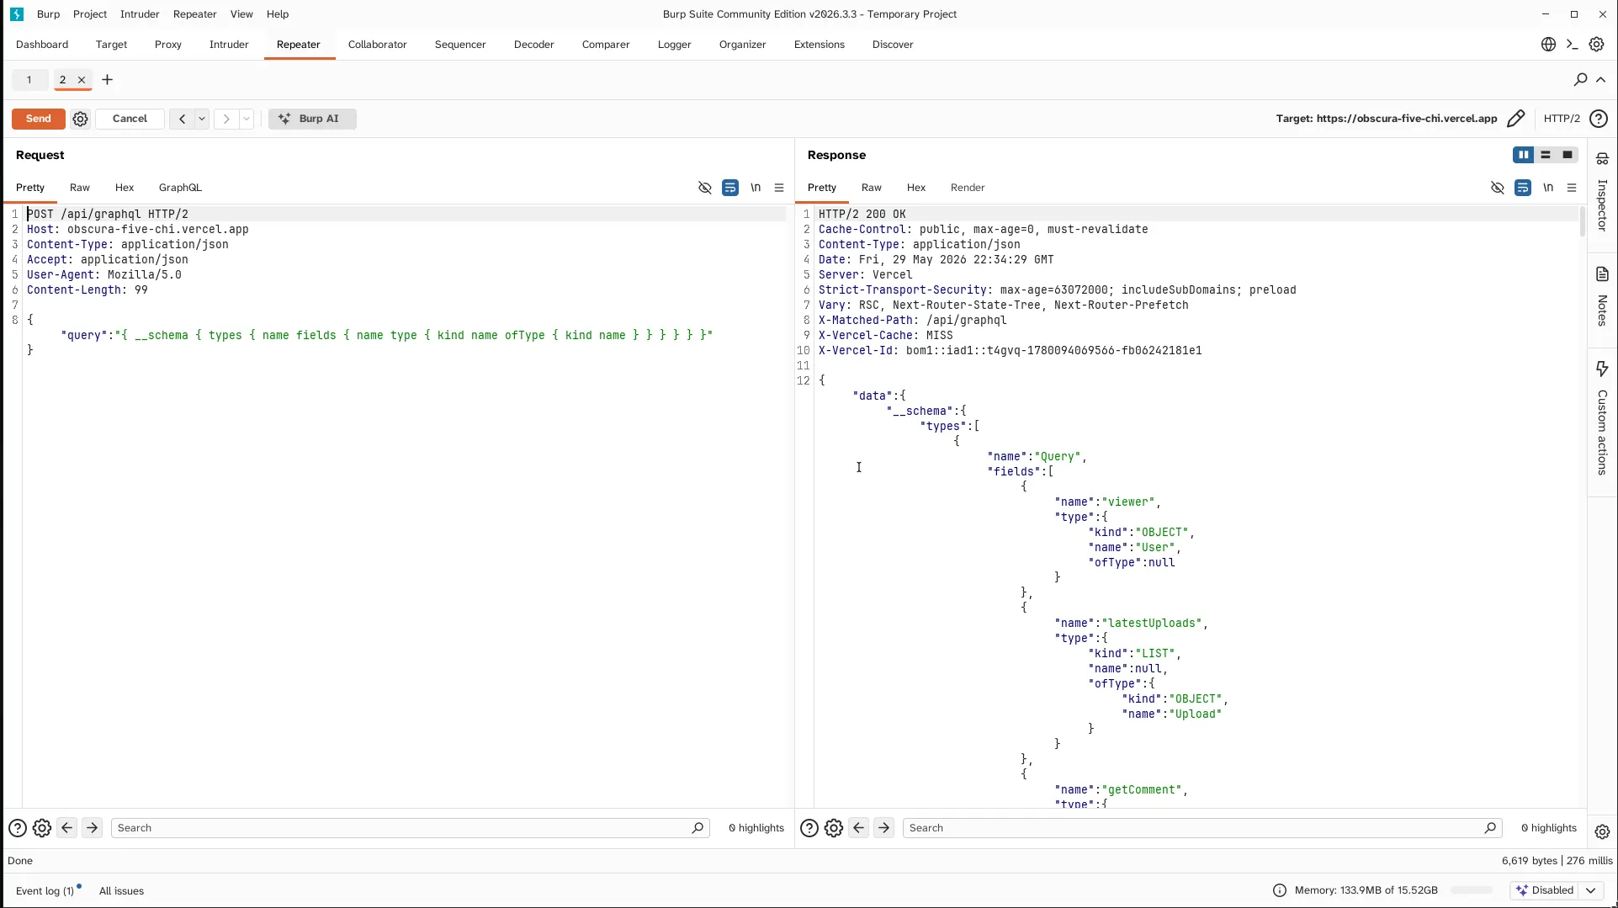Open request search help icon

click(17, 828)
